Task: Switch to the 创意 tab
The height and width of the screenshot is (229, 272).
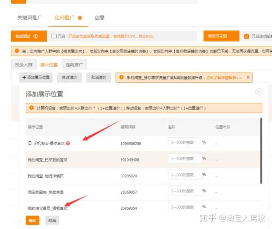Action: coord(99,18)
